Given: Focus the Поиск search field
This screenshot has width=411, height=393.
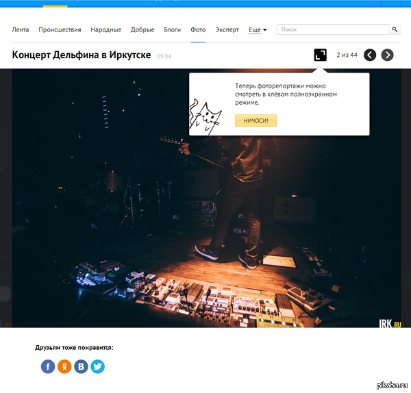Looking at the screenshot, I should 333,29.
